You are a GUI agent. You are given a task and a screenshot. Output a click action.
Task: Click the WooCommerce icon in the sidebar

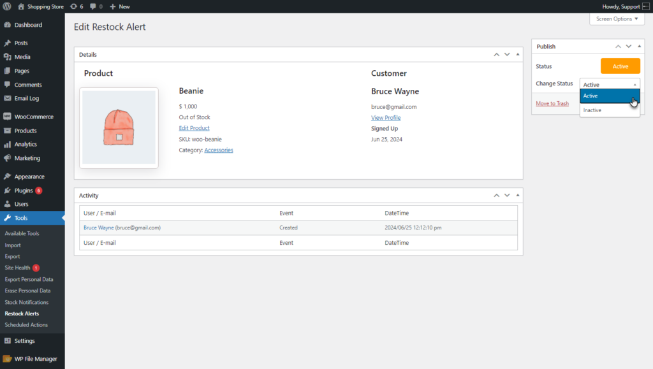click(x=8, y=117)
